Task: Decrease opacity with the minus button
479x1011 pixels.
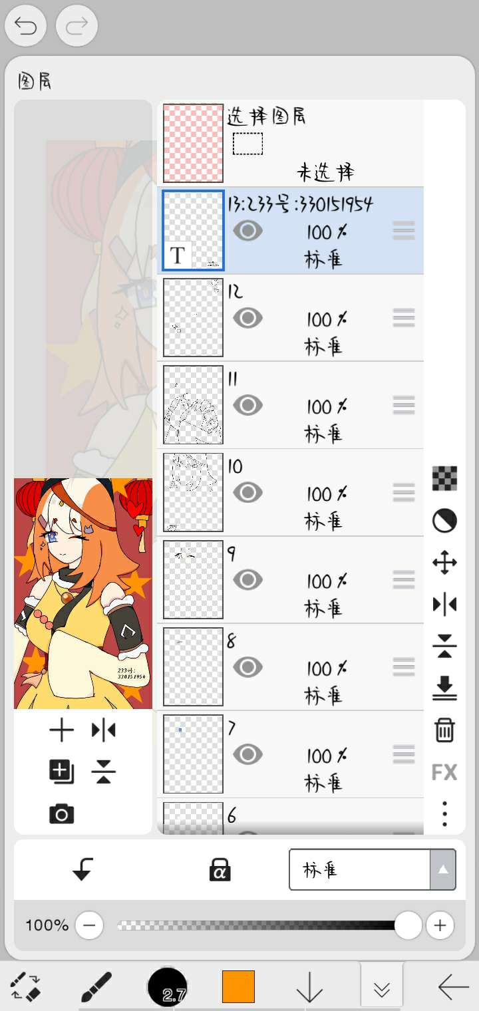Action: pyautogui.click(x=89, y=925)
